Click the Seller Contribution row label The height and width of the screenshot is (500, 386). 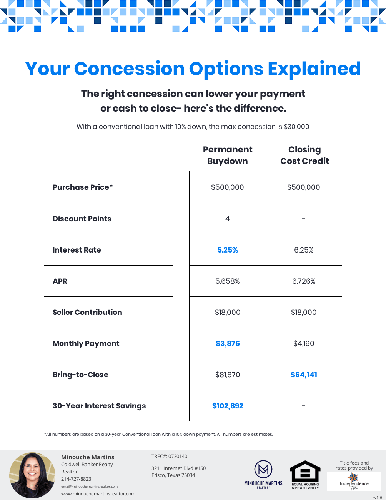coord(87,313)
